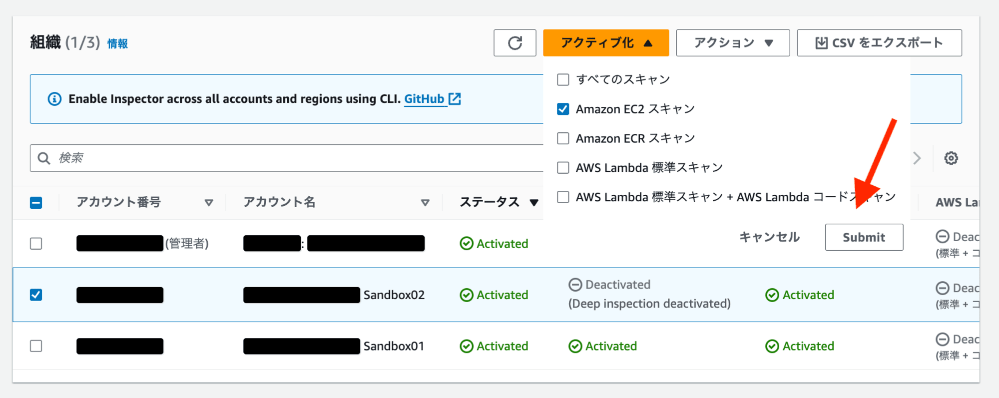Click CSV をエクスポート button
The height and width of the screenshot is (398, 999).
[879, 43]
